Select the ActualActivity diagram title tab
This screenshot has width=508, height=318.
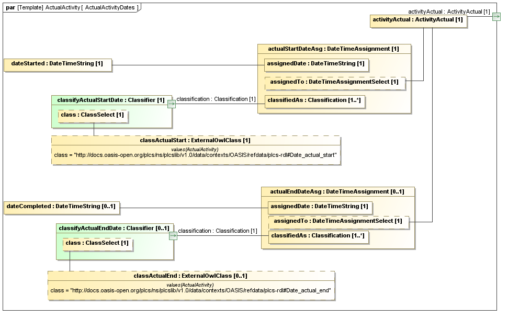pyautogui.click(x=72, y=7)
